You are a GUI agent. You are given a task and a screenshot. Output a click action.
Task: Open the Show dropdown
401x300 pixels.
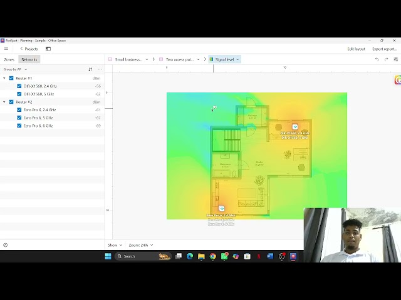pos(115,245)
